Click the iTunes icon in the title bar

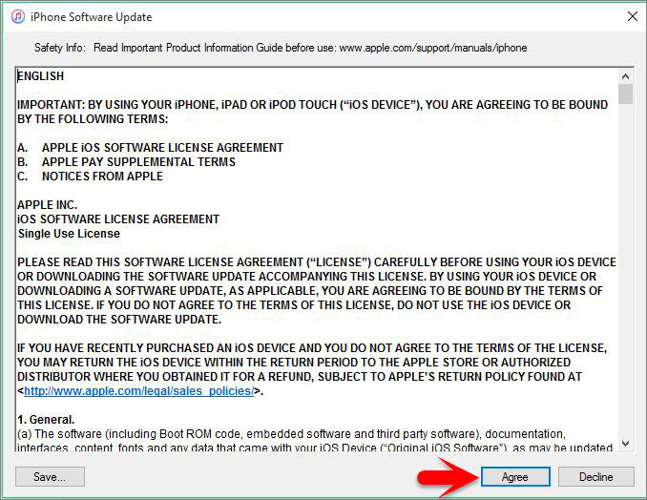[17, 17]
